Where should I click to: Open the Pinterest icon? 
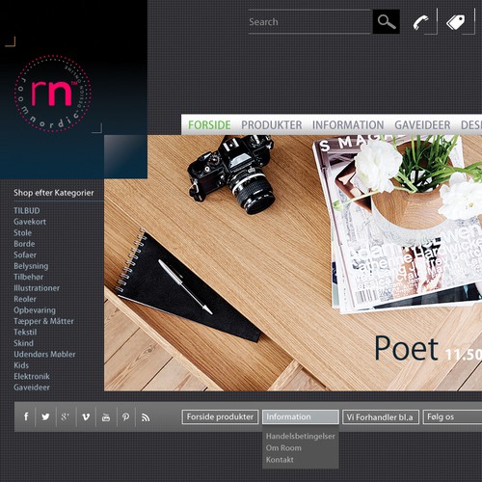coord(125,417)
